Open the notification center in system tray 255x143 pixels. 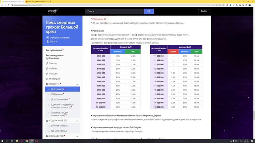[252, 141]
